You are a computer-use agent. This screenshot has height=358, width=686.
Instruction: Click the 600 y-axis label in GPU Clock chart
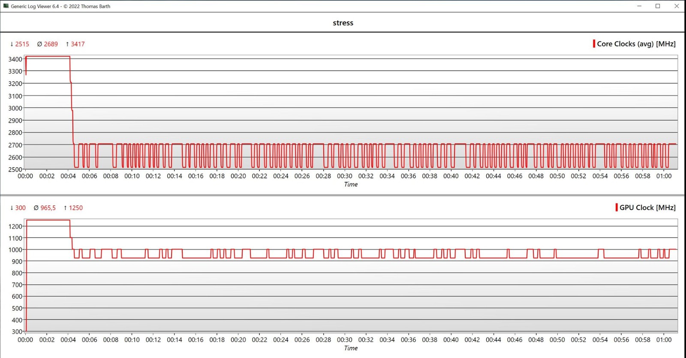tap(17, 296)
